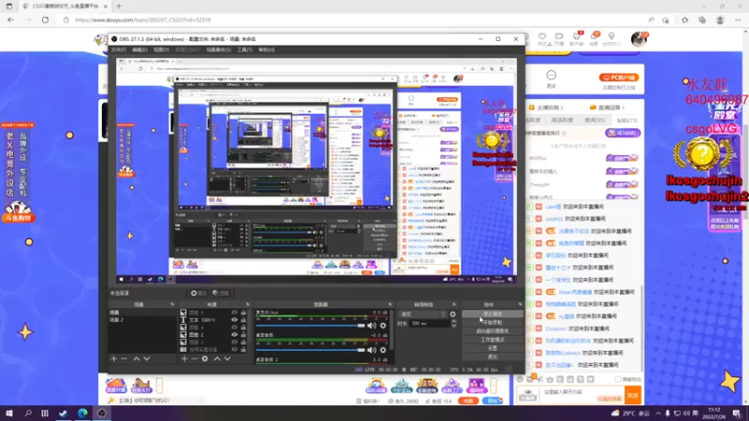
Task: Open source properties with the gear icon
Action: pos(205,358)
